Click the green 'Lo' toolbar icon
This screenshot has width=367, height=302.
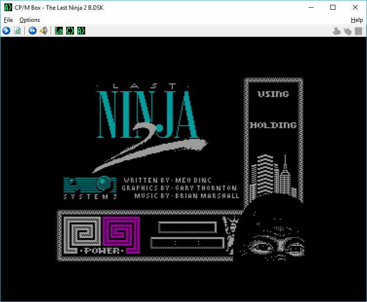click(58, 31)
